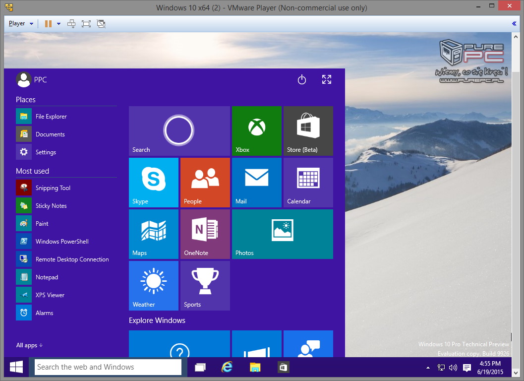Open File Explorer under Places
Image resolution: width=524 pixels, height=381 pixels.
tap(51, 117)
